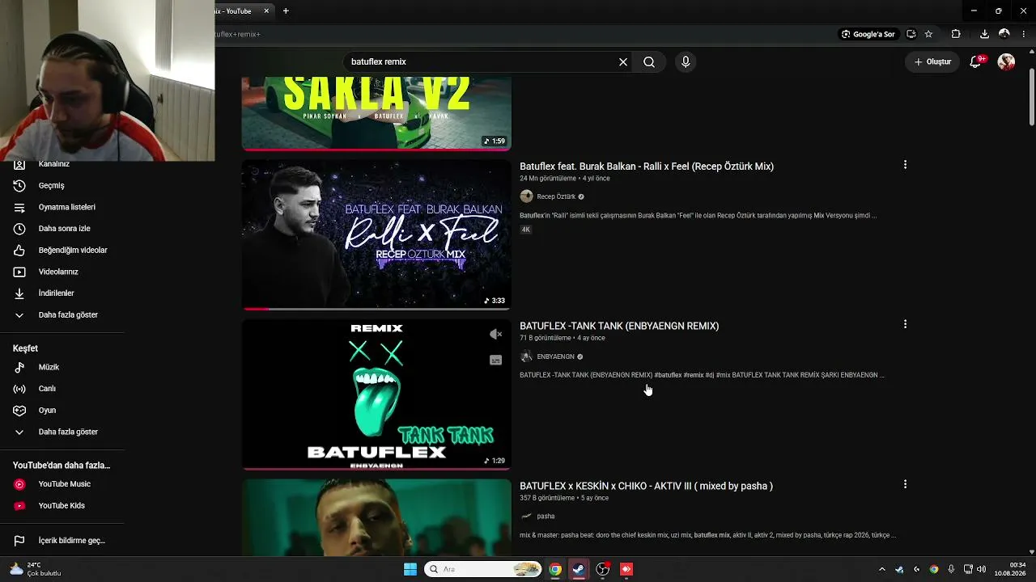This screenshot has width=1036, height=582.
Task: Click the install app icon in address bar
Action: 911,34
